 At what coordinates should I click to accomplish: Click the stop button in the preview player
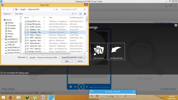71,87
